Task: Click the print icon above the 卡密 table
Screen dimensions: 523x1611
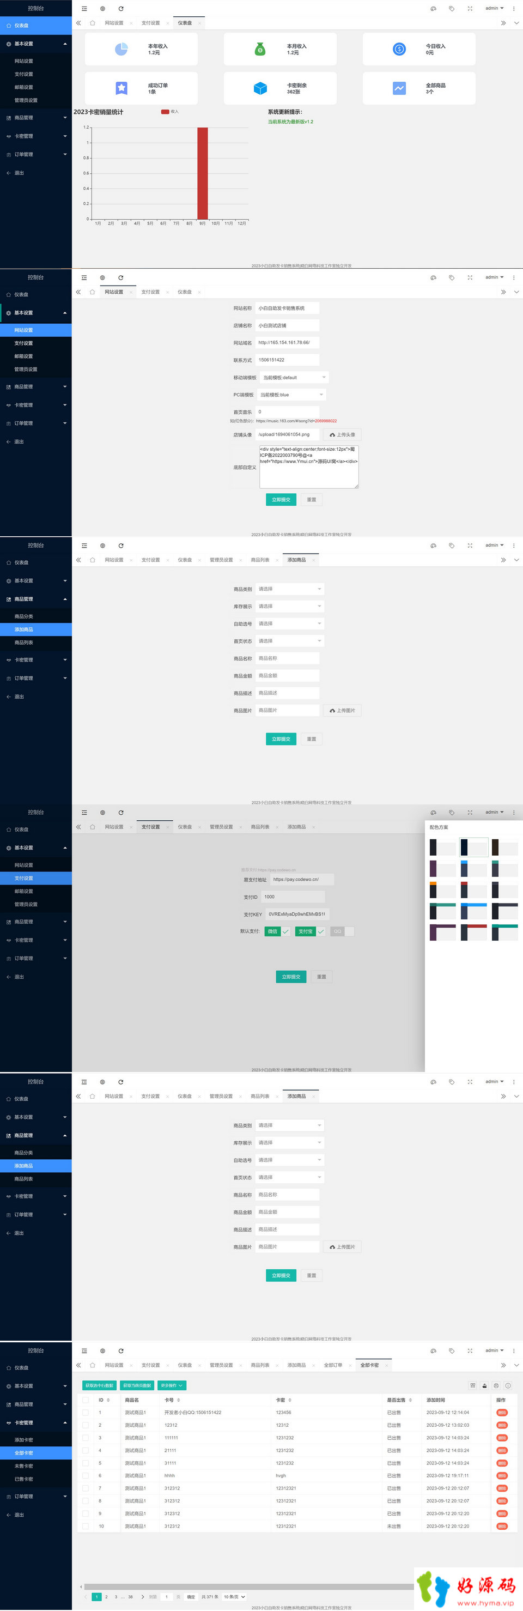Action: pos(496,1385)
